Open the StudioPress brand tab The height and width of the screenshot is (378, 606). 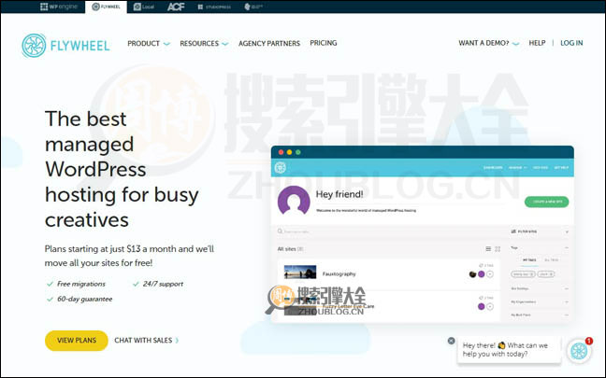tap(214, 7)
